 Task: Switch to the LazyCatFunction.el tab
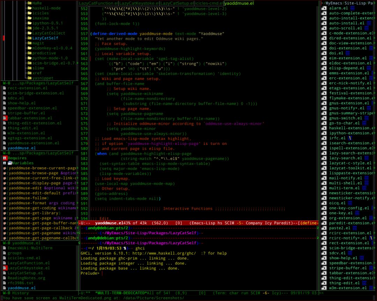point(98,3)
